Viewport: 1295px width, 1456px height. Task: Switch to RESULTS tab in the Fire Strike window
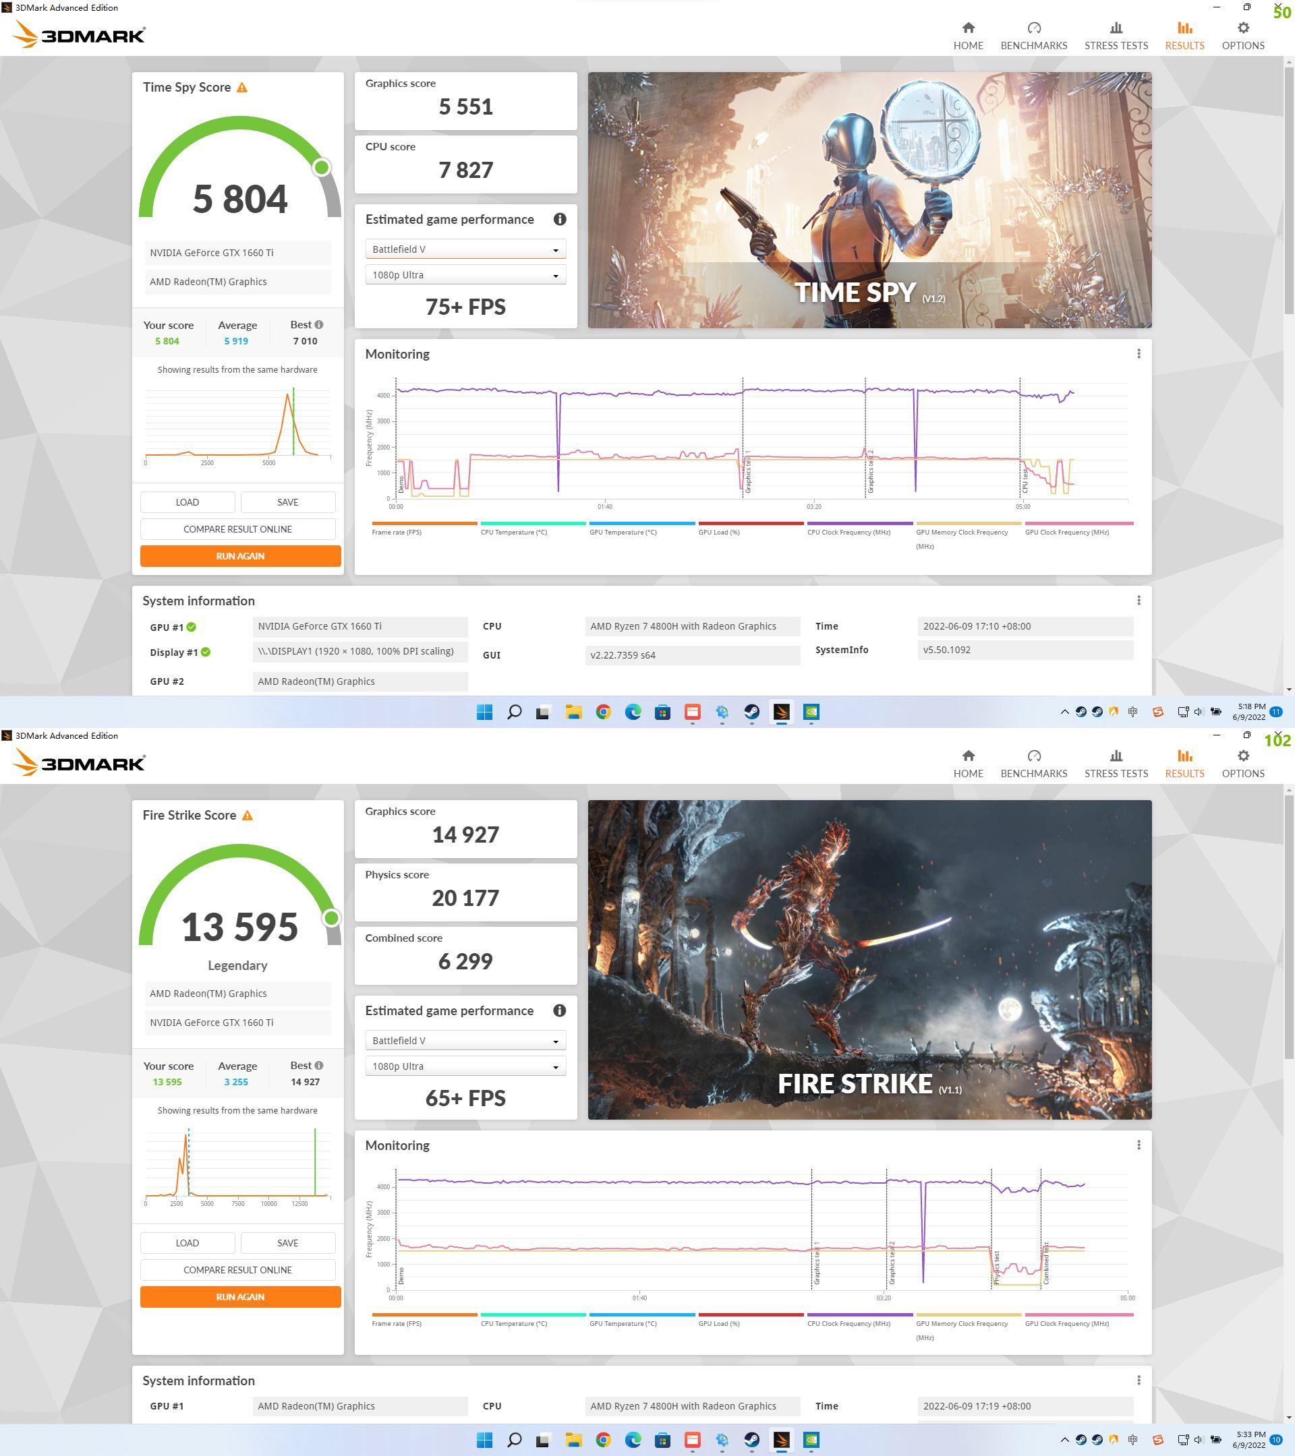(1184, 764)
